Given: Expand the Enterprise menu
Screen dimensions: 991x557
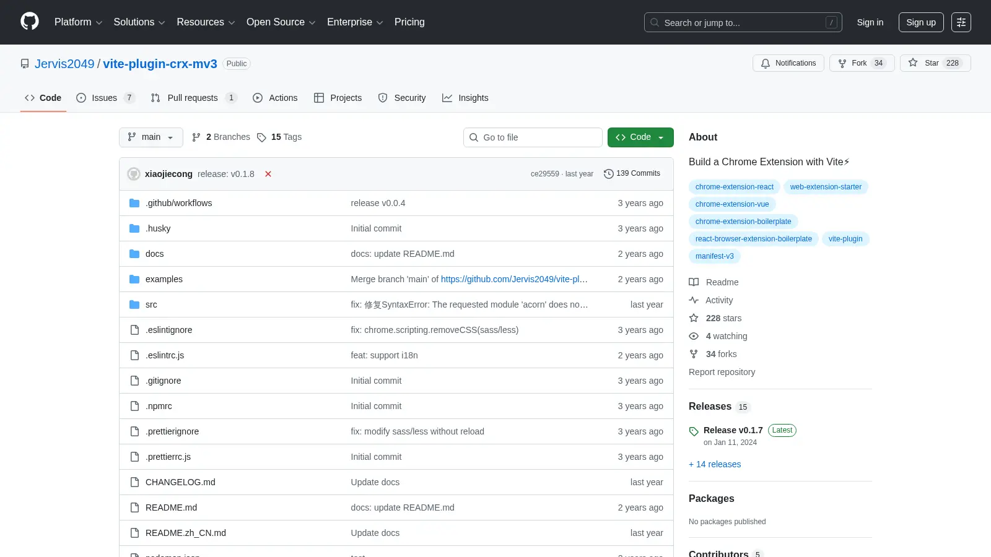Looking at the screenshot, I should 355,22.
